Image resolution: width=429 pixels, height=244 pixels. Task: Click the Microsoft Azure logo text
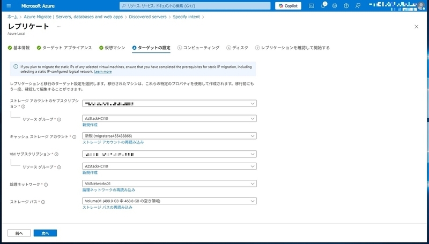point(38,6)
